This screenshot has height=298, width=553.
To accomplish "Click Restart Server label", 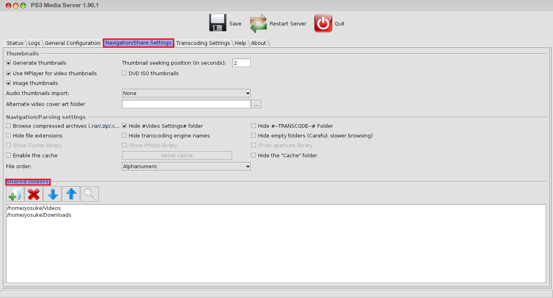I will tap(288, 24).
